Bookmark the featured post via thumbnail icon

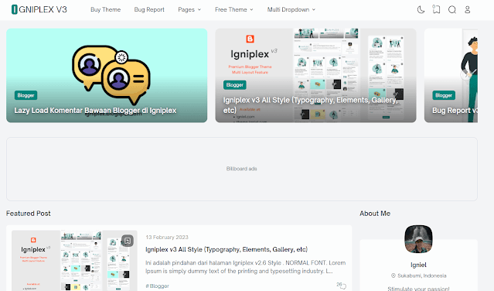(x=128, y=241)
